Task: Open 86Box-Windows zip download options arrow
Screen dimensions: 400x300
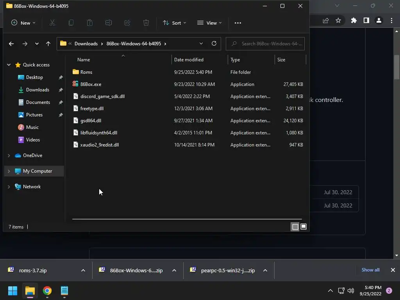Action: (x=174, y=270)
